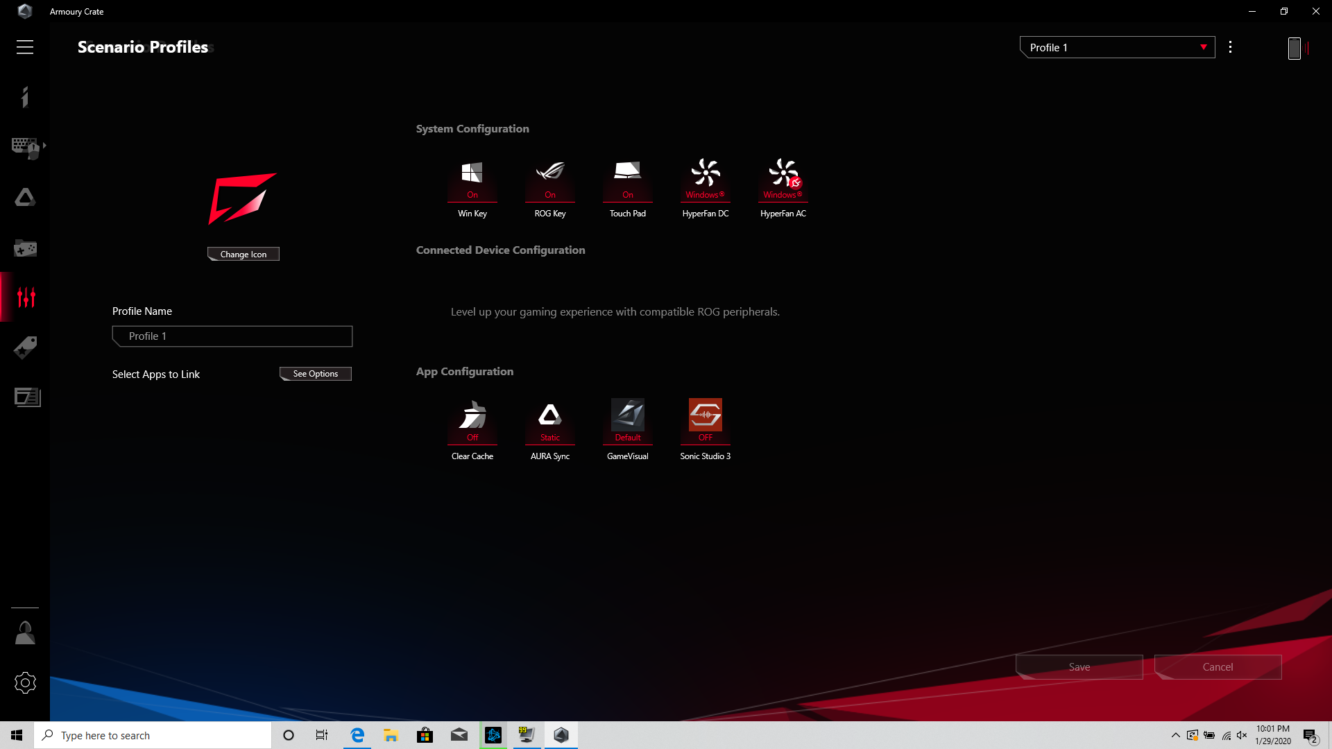The height and width of the screenshot is (749, 1332).
Task: Click the taskbar search box
Action: (153, 735)
